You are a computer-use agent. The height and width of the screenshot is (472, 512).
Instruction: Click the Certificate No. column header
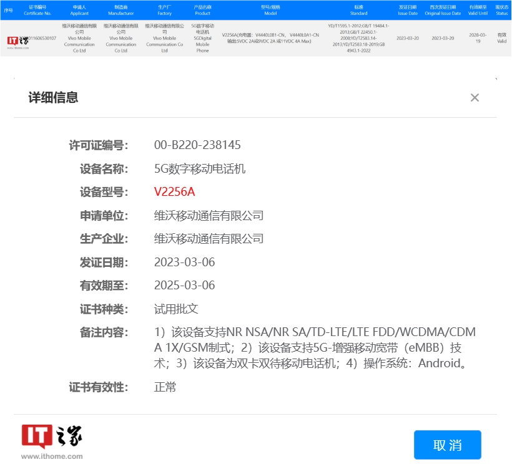37,10
